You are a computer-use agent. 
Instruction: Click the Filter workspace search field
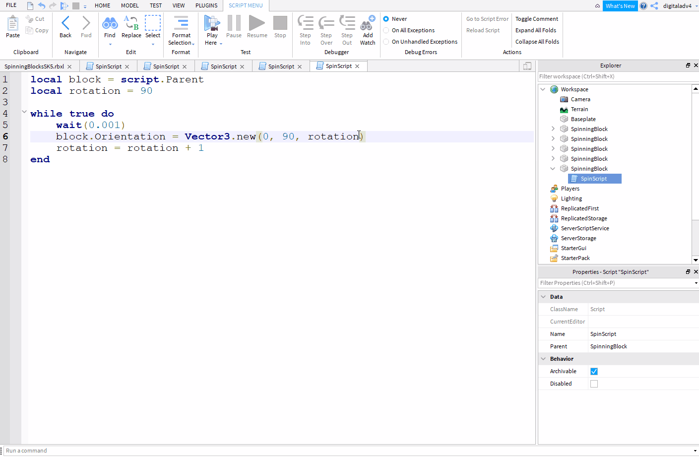point(618,76)
